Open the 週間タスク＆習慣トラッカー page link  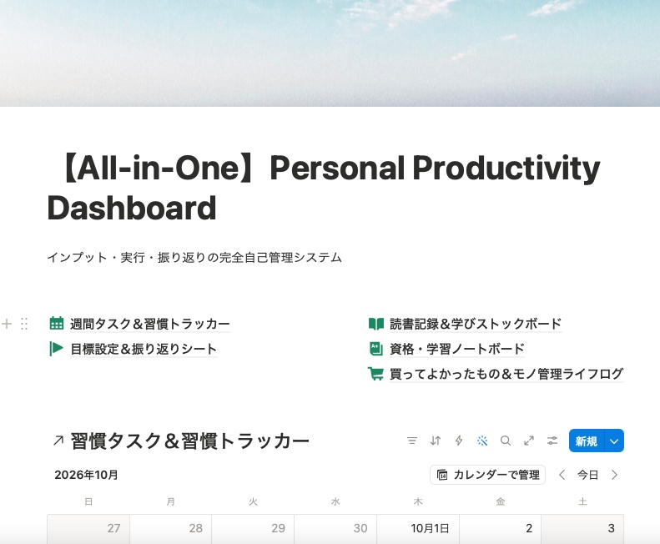pyautogui.click(x=150, y=324)
